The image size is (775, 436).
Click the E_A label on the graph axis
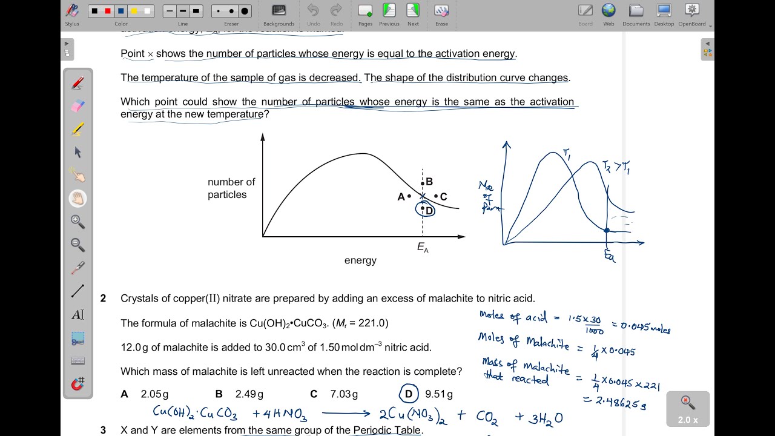[422, 247]
